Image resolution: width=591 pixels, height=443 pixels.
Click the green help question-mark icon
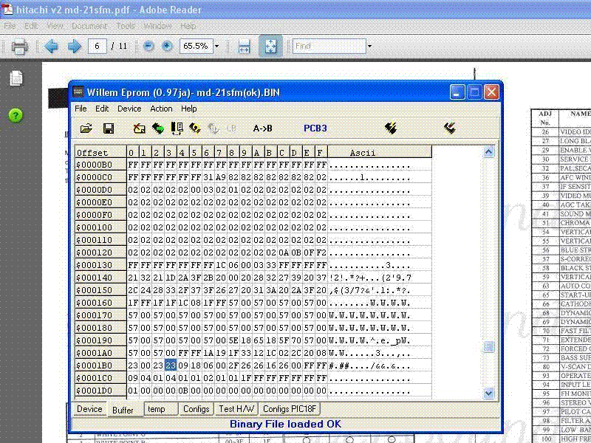[x=16, y=115]
